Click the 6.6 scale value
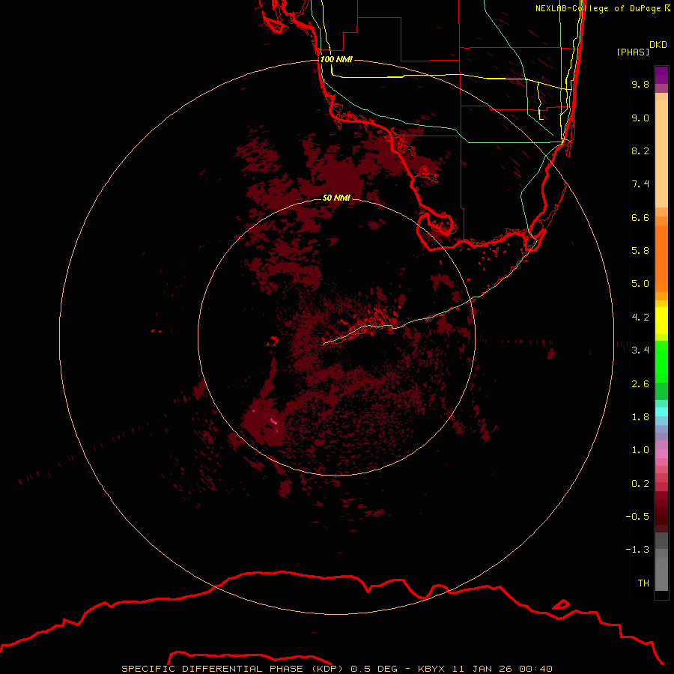Image resolution: width=674 pixels, height=674 pixels. (x=640, y=217)
